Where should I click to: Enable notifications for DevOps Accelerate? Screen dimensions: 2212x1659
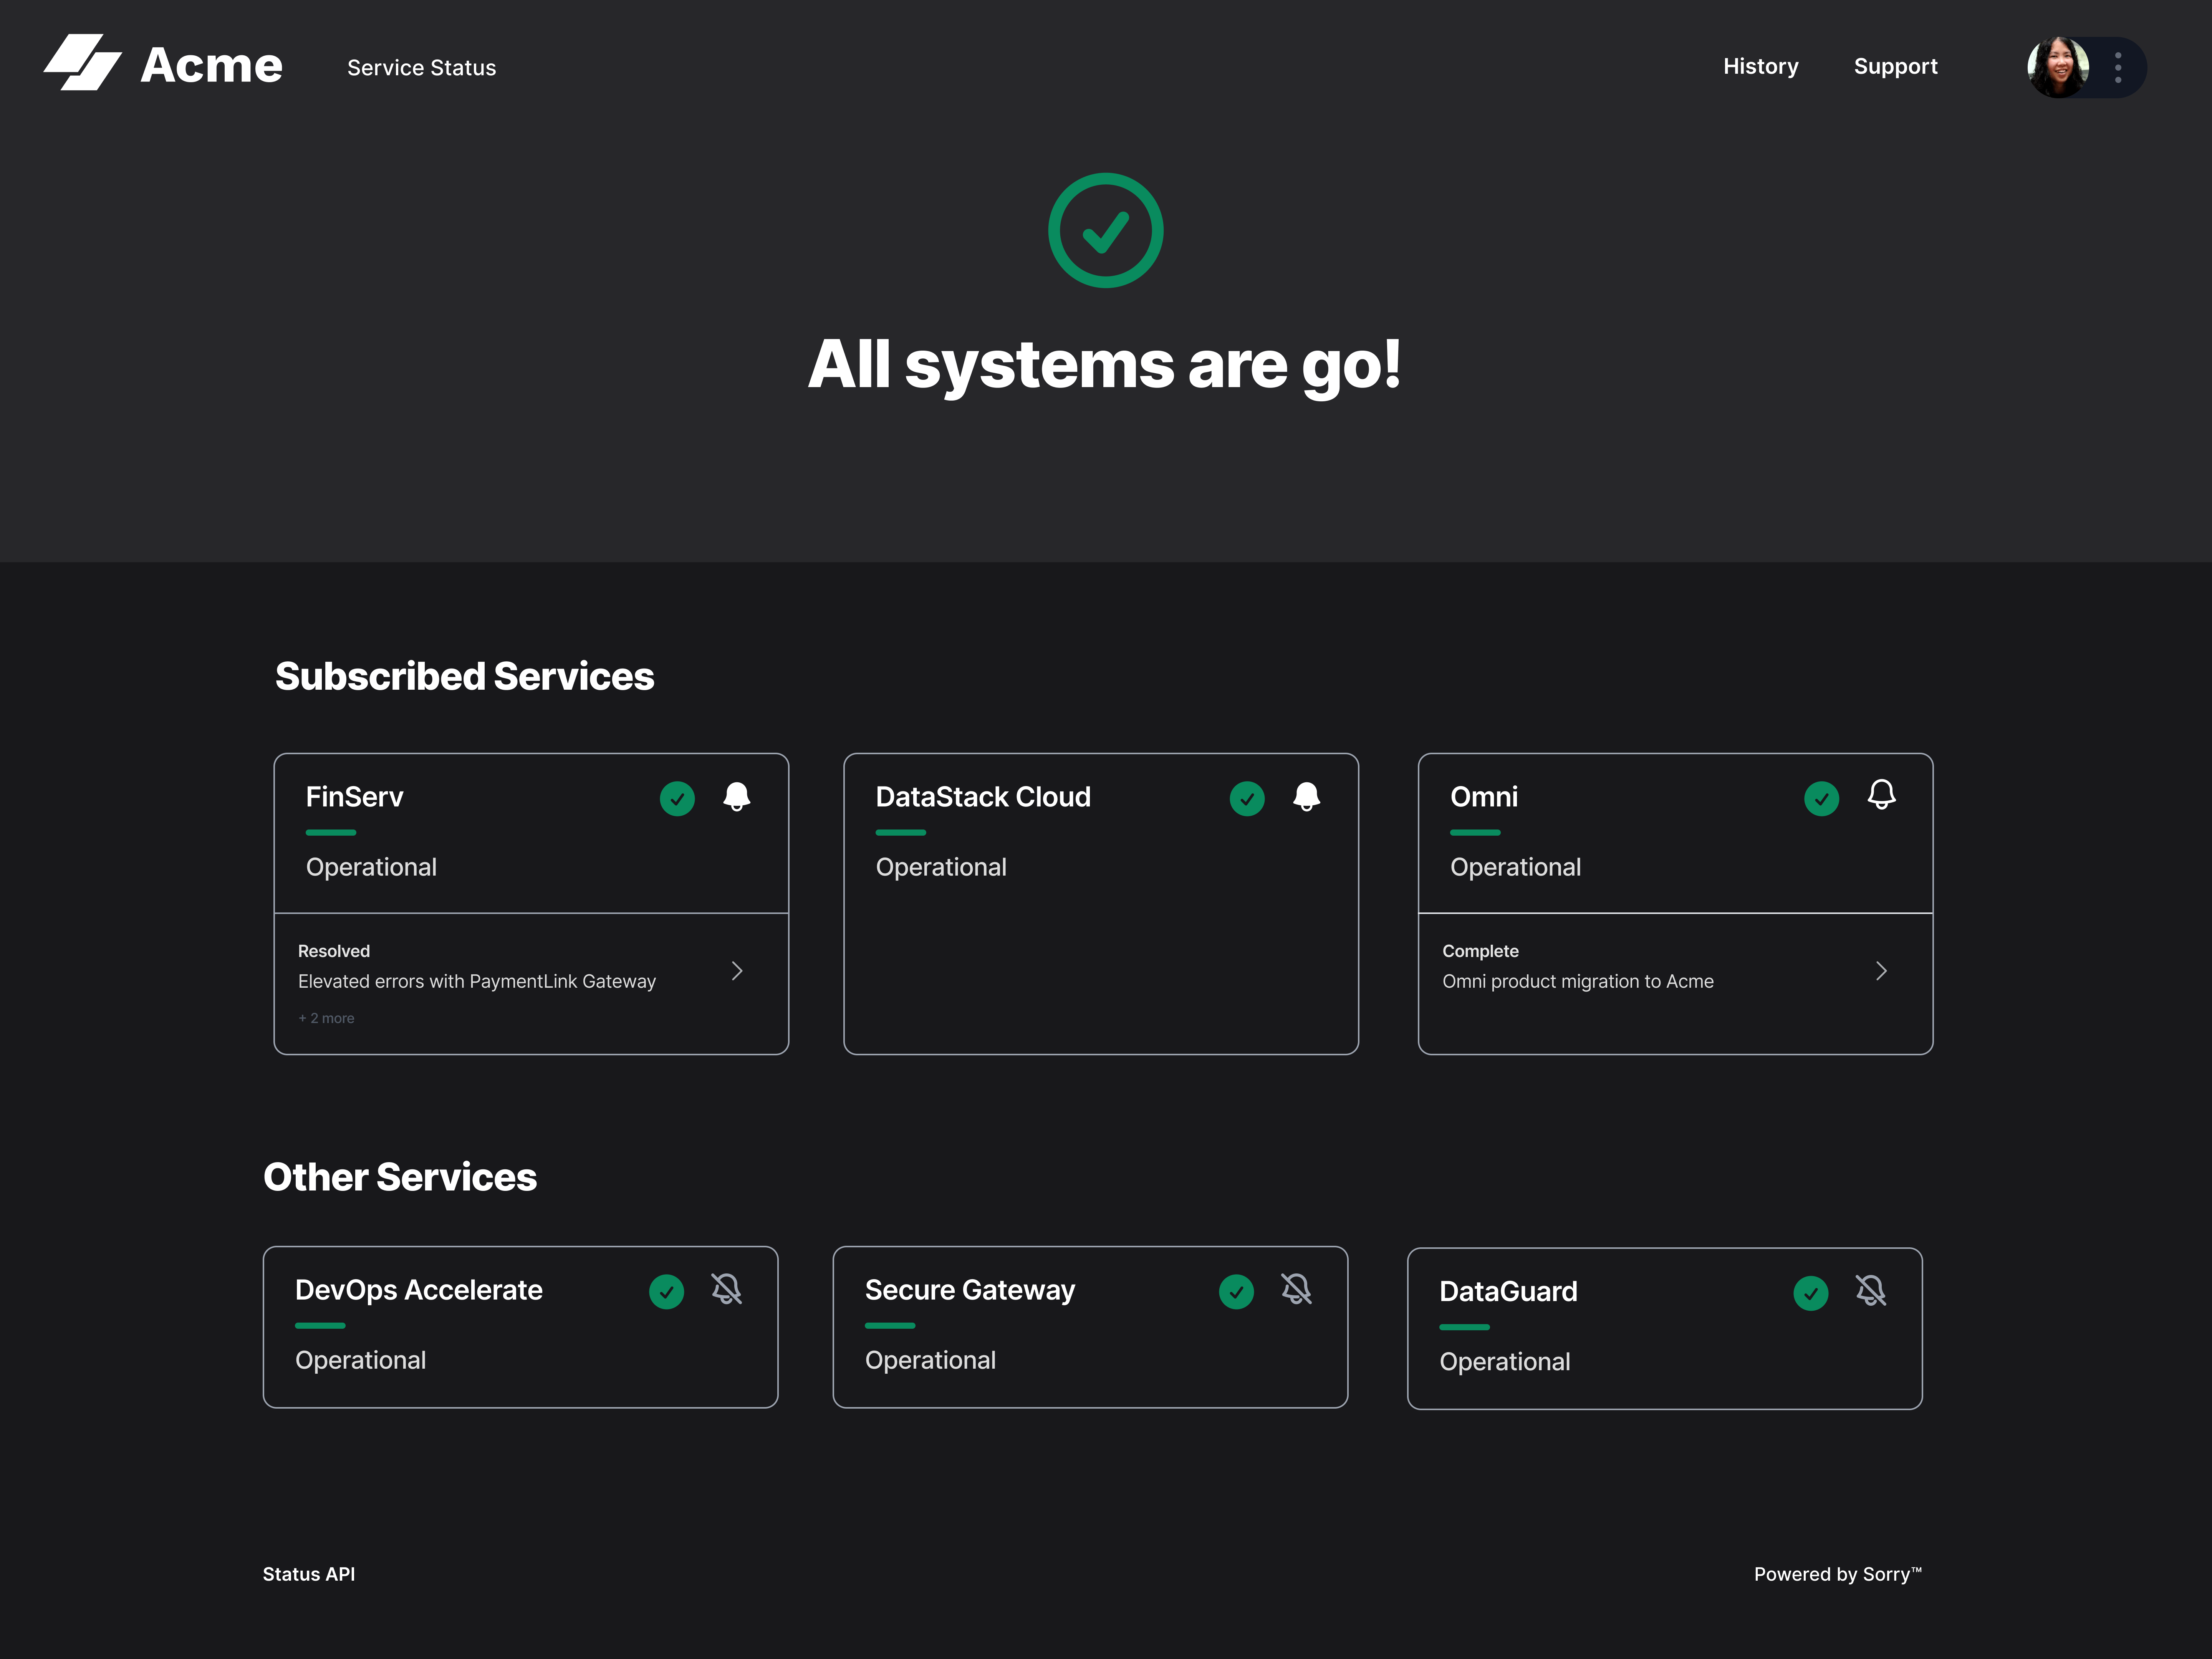(726, 1290)
